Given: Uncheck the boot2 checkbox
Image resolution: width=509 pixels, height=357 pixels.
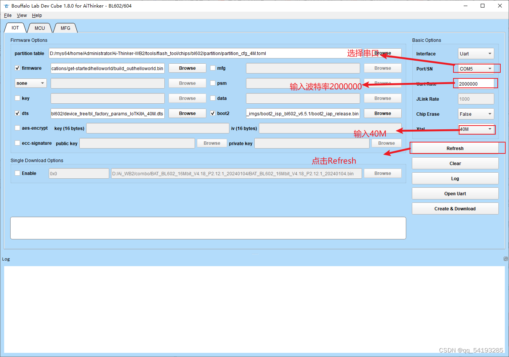Looking at the screenshot, I should tap(213, 113).
